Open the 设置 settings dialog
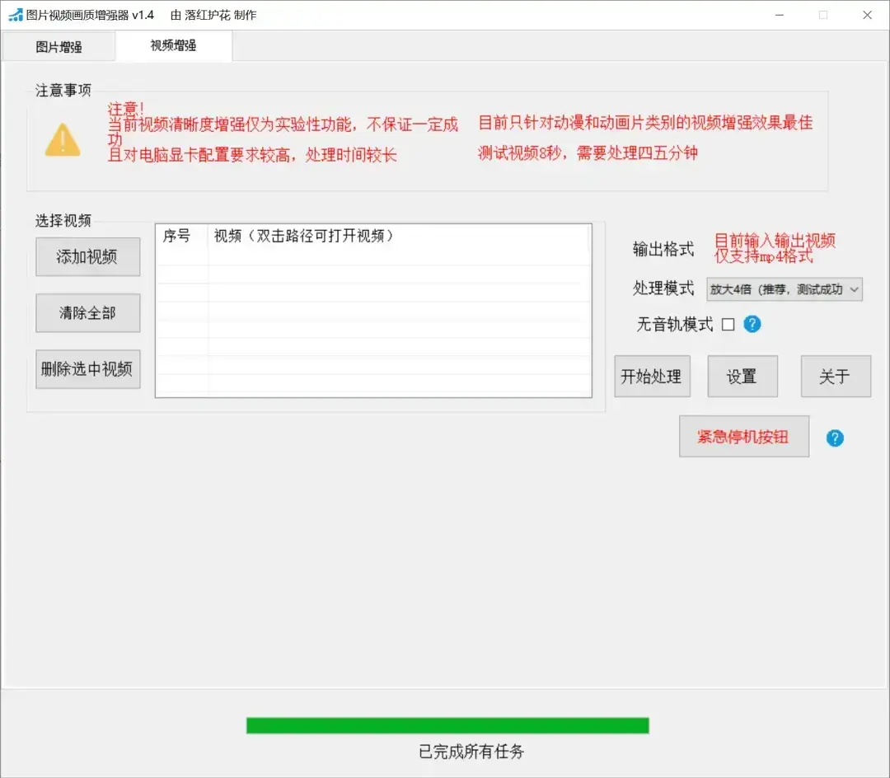Screen dimensions: 890x778 pos(742,376)
